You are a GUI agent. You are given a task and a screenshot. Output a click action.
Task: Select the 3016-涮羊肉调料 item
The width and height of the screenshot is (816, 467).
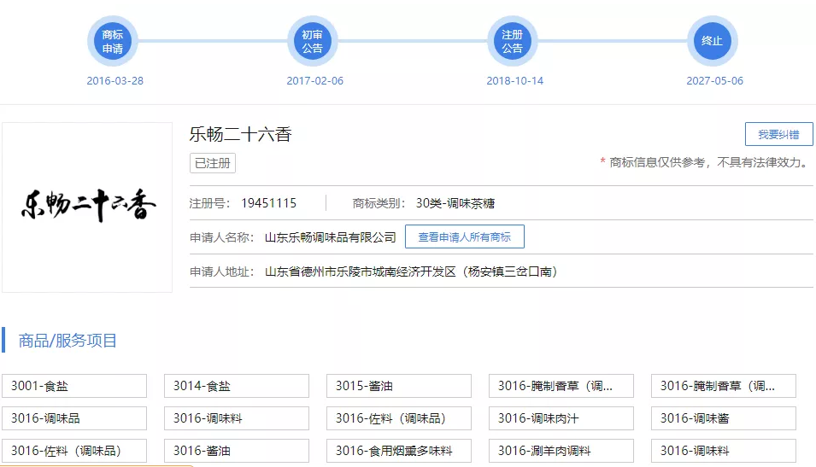[x=561, y=451]
